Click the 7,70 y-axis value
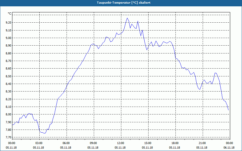The width and height of the screenshot is (242, 151). (x=8, y=137)
